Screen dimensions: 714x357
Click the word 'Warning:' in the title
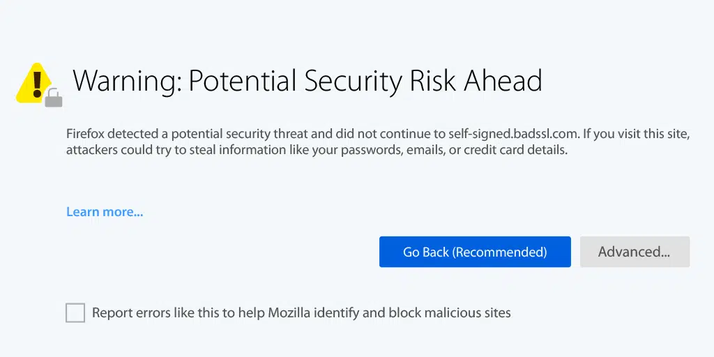pyautogui.click(x=127, y=81)
